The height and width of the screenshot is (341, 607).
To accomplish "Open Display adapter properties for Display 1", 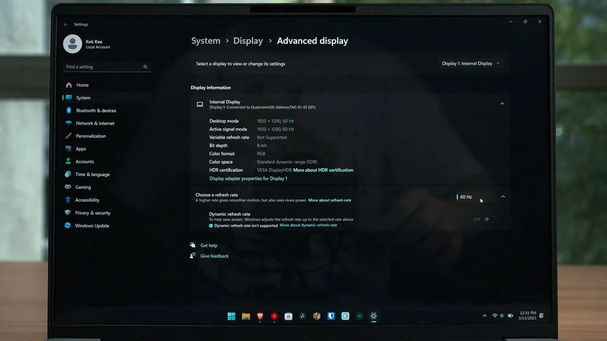I will 248,179.
